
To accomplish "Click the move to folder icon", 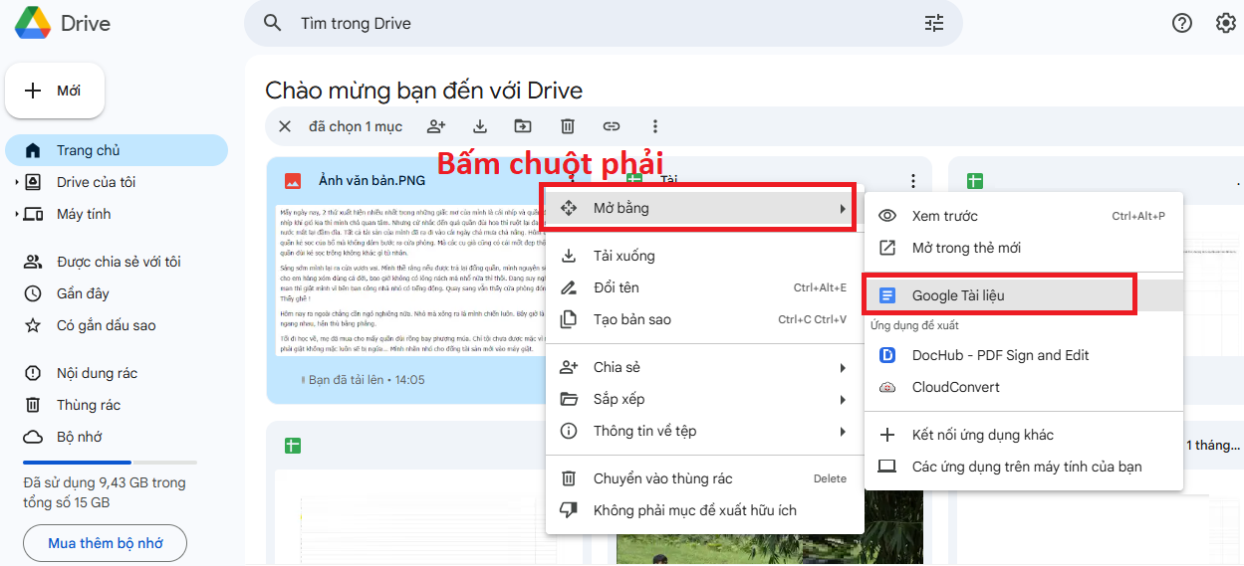I will [x=523, y=126].
